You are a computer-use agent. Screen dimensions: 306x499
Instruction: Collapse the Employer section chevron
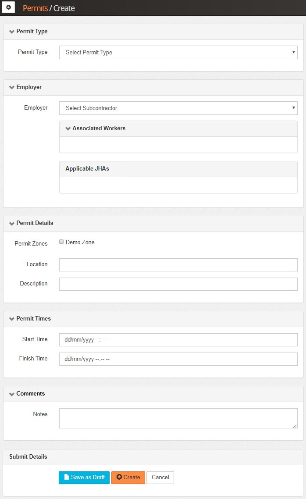point(12,87)
